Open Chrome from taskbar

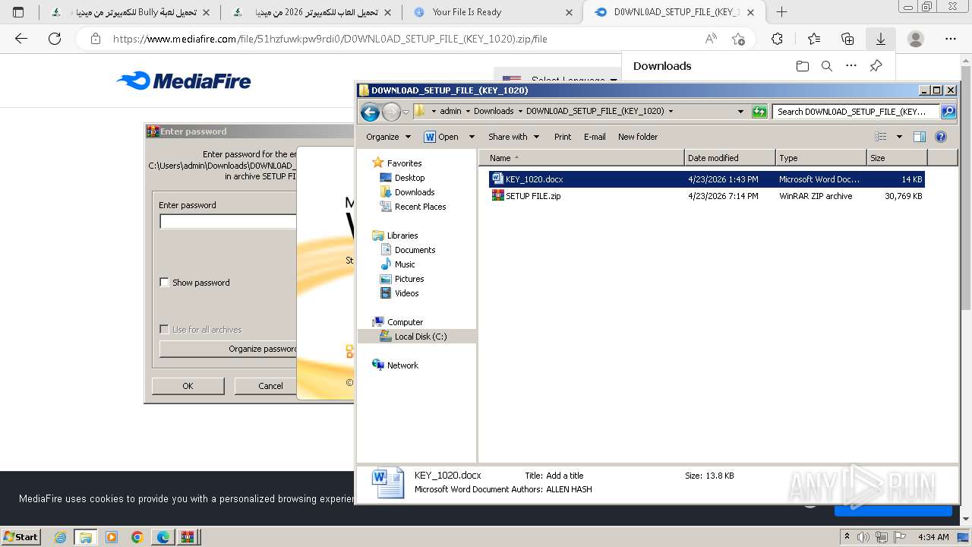tap(137, 537)
